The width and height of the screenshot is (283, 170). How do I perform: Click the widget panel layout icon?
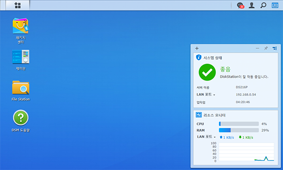(x=275, y=49)
